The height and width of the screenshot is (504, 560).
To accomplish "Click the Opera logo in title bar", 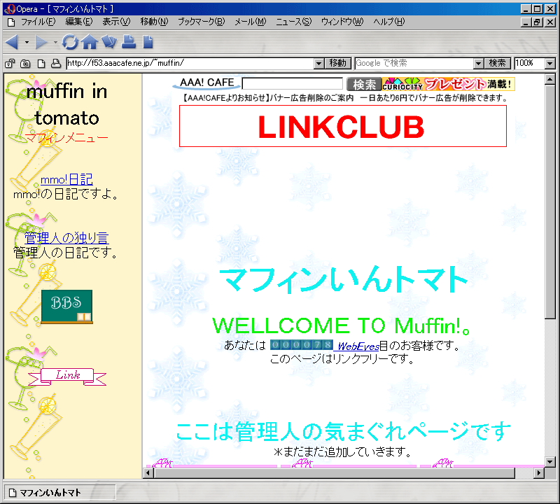I will tap(9, 9).
